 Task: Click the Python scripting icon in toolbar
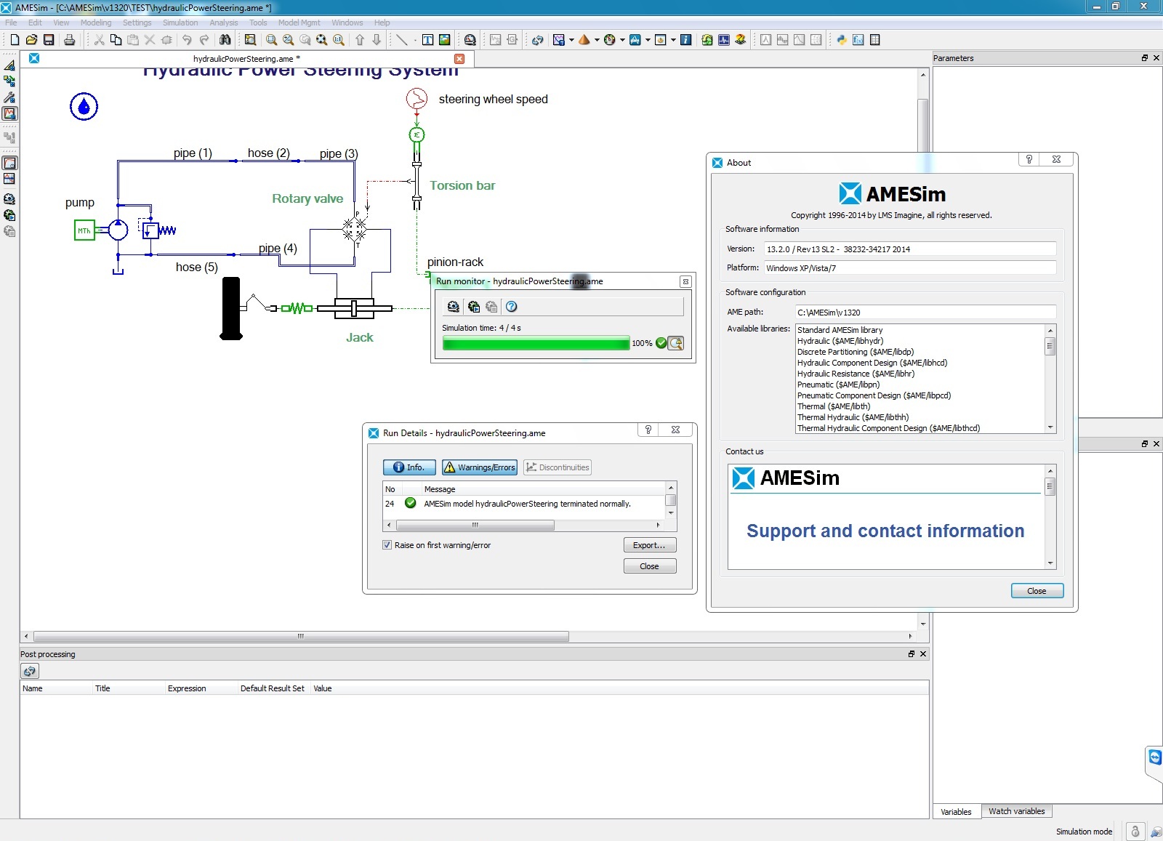click(x=841, y=40)
